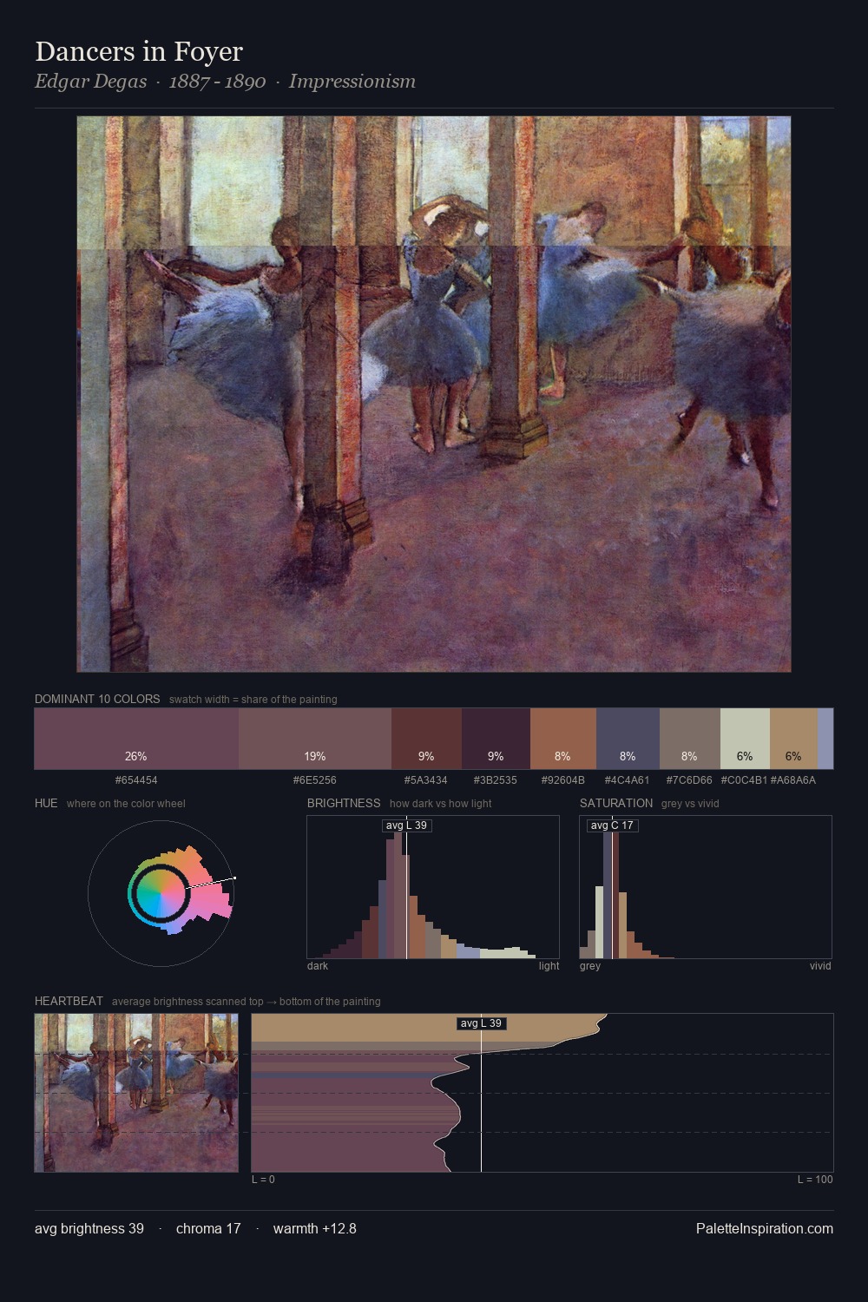
Task: Click the #92604B hex code label
Action: tap(563, 780)
